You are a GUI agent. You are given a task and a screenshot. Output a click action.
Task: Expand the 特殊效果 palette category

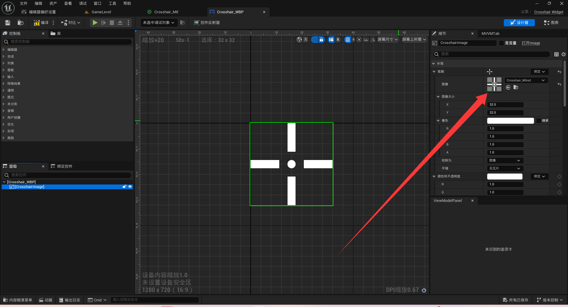(x=4, y=84)
